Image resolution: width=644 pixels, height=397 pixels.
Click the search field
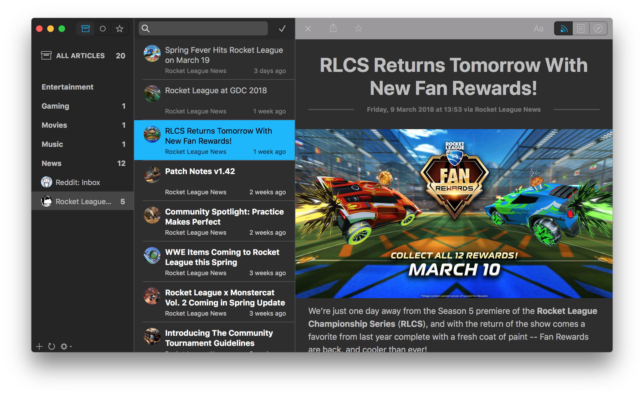point(203,28)
